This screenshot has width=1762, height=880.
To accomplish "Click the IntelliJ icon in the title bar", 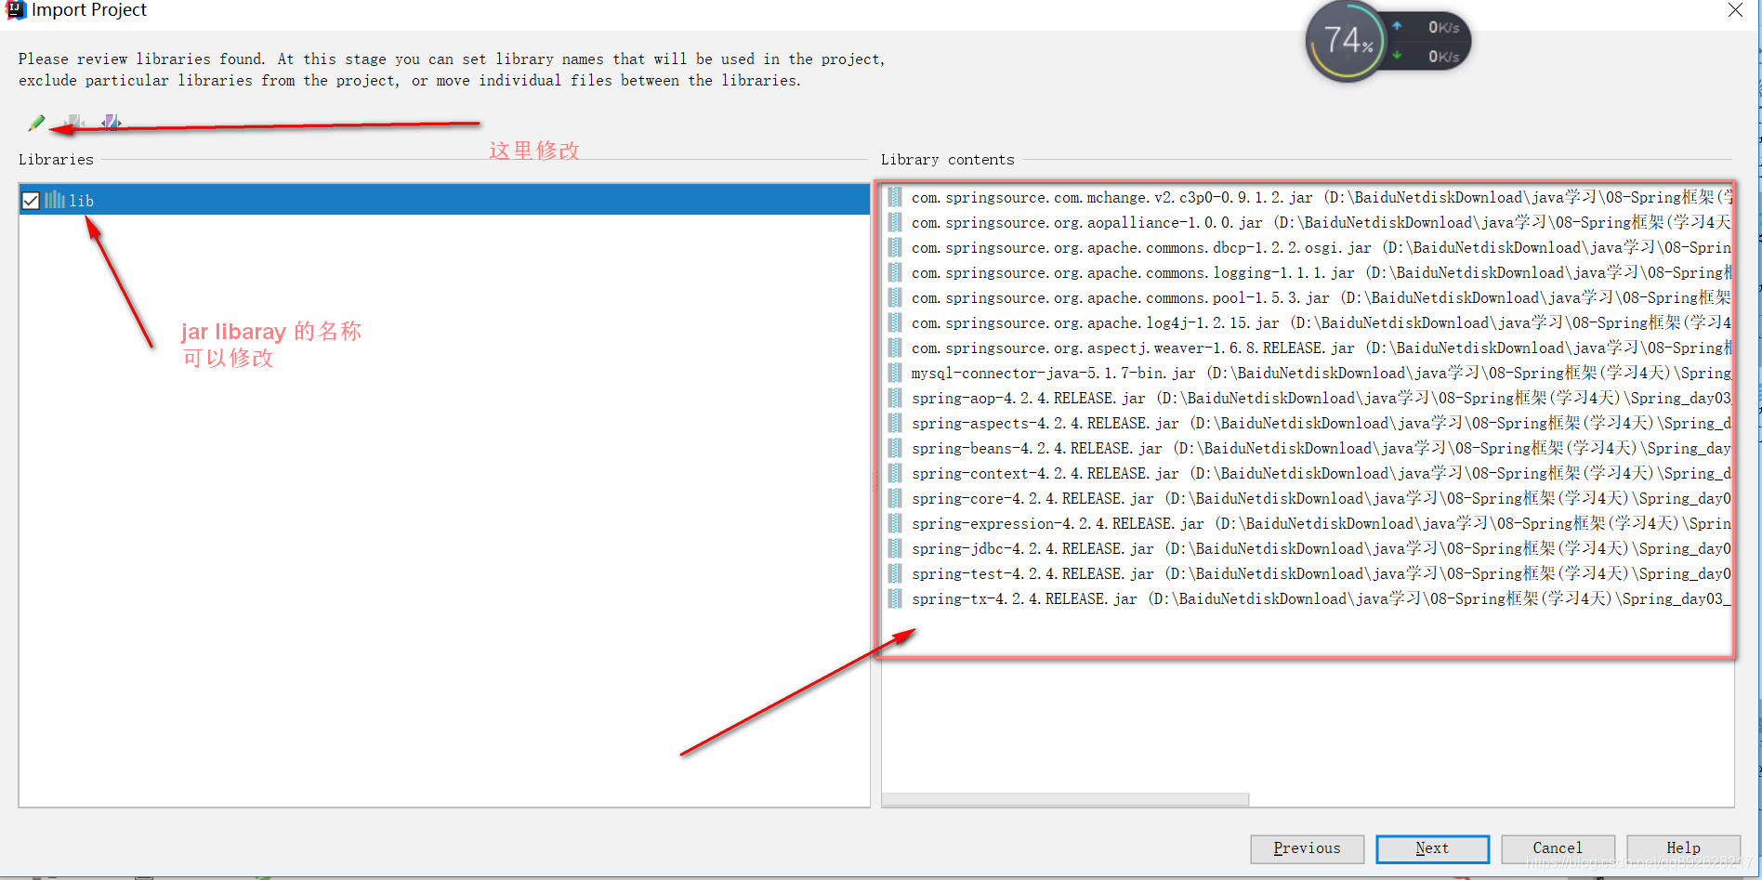I will pos(15,9).
